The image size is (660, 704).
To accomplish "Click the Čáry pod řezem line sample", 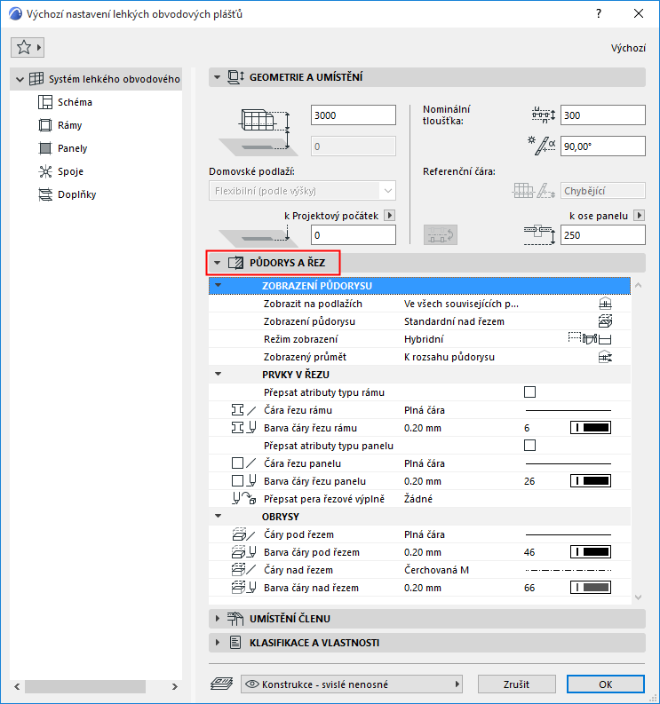I will point(569,534).
